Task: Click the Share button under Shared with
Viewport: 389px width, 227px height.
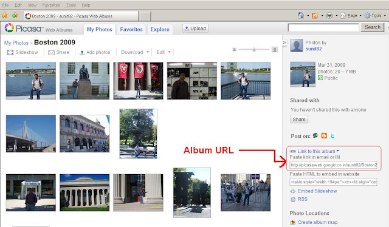Action: coord(299,119)
